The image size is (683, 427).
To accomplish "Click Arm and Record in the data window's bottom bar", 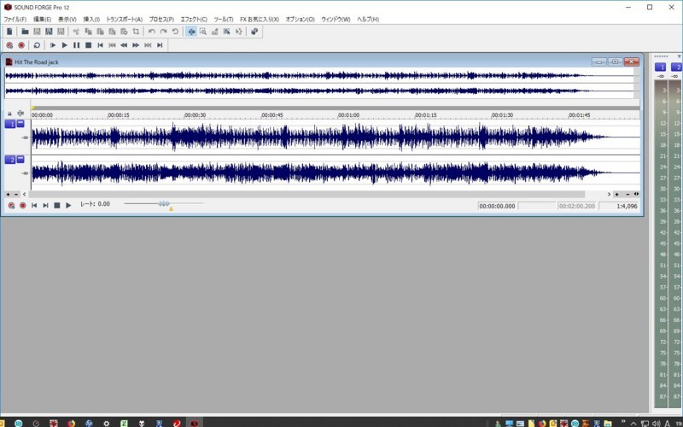I will (11, 206).
